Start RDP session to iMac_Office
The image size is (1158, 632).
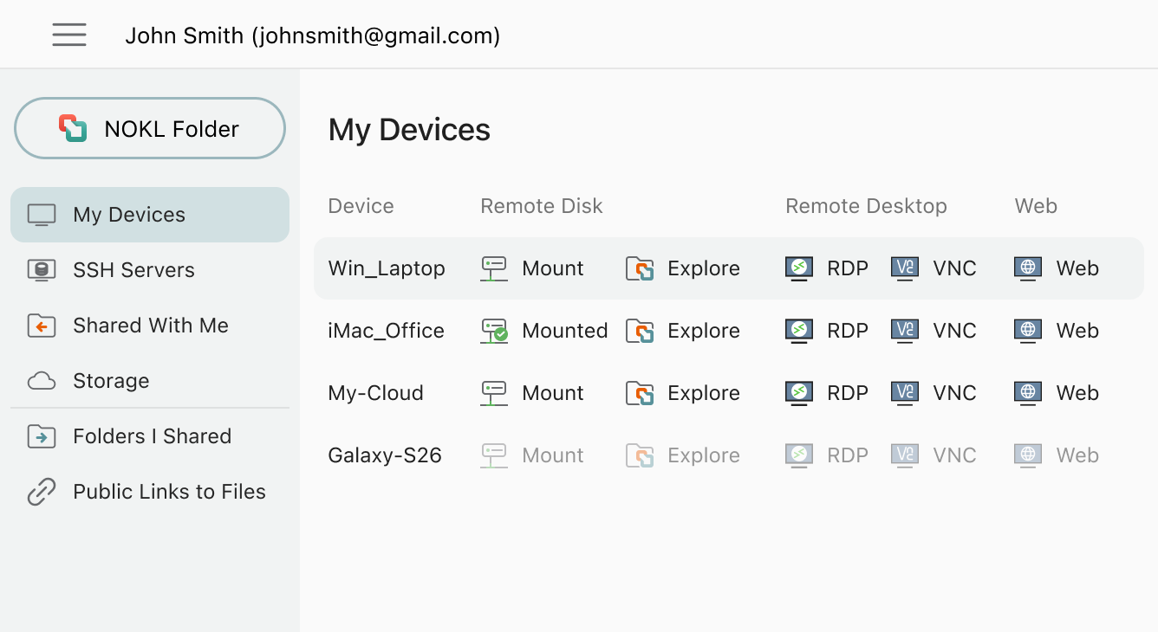click(x=848, y=331)
